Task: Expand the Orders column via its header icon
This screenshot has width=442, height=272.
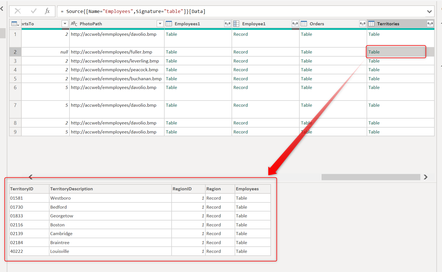Action: click(362, 24)
